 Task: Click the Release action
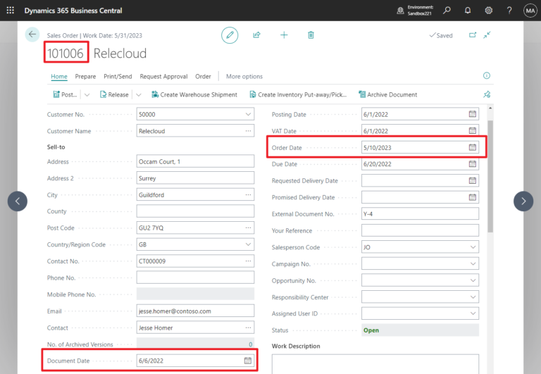(x=114, y=94)
